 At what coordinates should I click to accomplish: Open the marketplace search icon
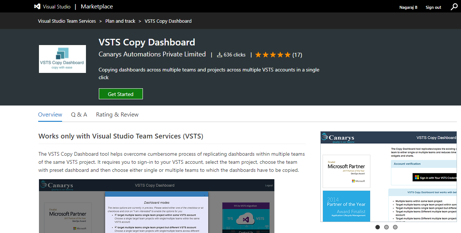(x=454, y=7)
